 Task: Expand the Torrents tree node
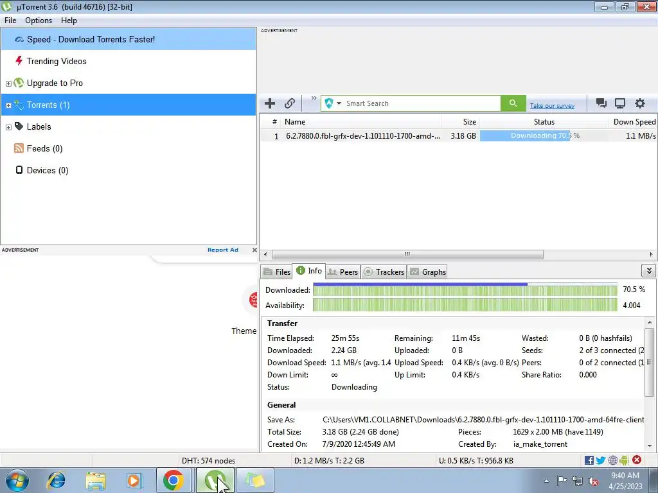point(8,105)
